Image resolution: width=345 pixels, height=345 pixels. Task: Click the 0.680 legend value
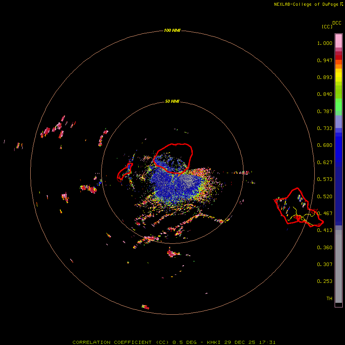(325, 145)
